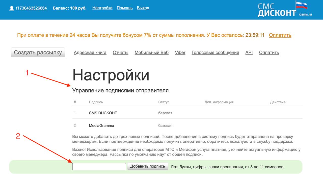Log out via the Выход link

click(x=143, y=8)
